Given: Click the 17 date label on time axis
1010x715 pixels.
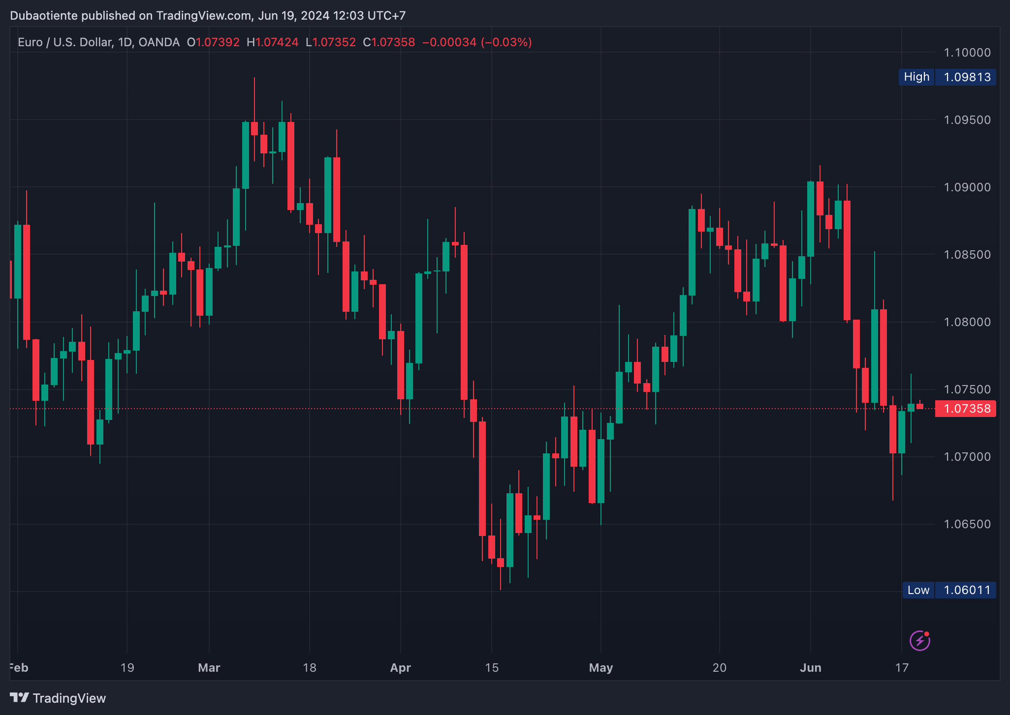Looking at the screenshot, I should pos(902,668).
